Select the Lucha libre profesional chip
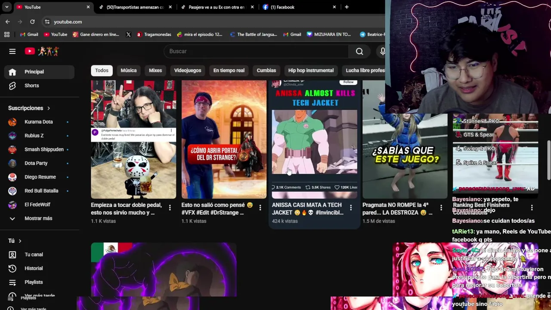This screenshot has height=310, width=551. tap(364, 70)
